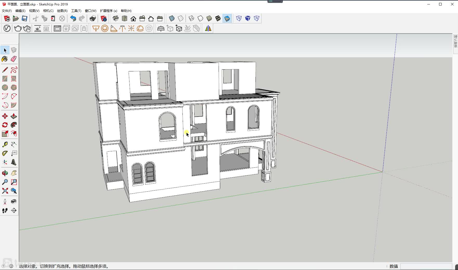Viewport: 458px width, 270px height.
Task: Add V-Ray dome light
Action: pos(140,28)
